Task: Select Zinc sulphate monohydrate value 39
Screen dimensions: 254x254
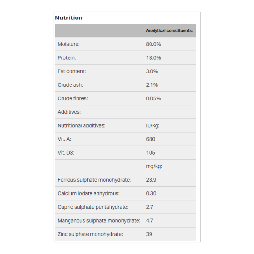Action: (149, 234)
